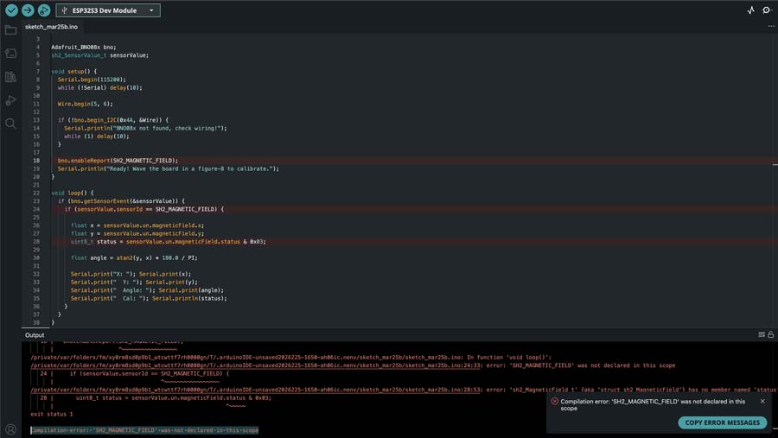This screenshot has height=438, width=778.
Task: Open the Sketchbook folder panel
Action: click(10, 30)
